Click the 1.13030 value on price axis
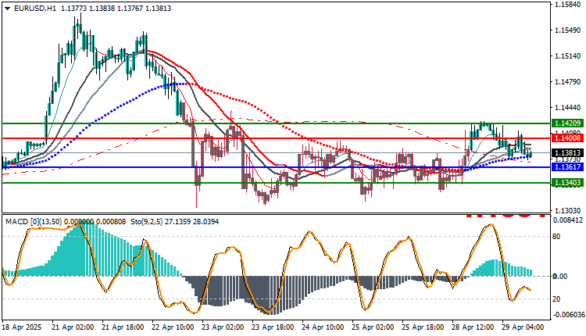The width and height of the screenshot is (586, 336). click(568, 211)
